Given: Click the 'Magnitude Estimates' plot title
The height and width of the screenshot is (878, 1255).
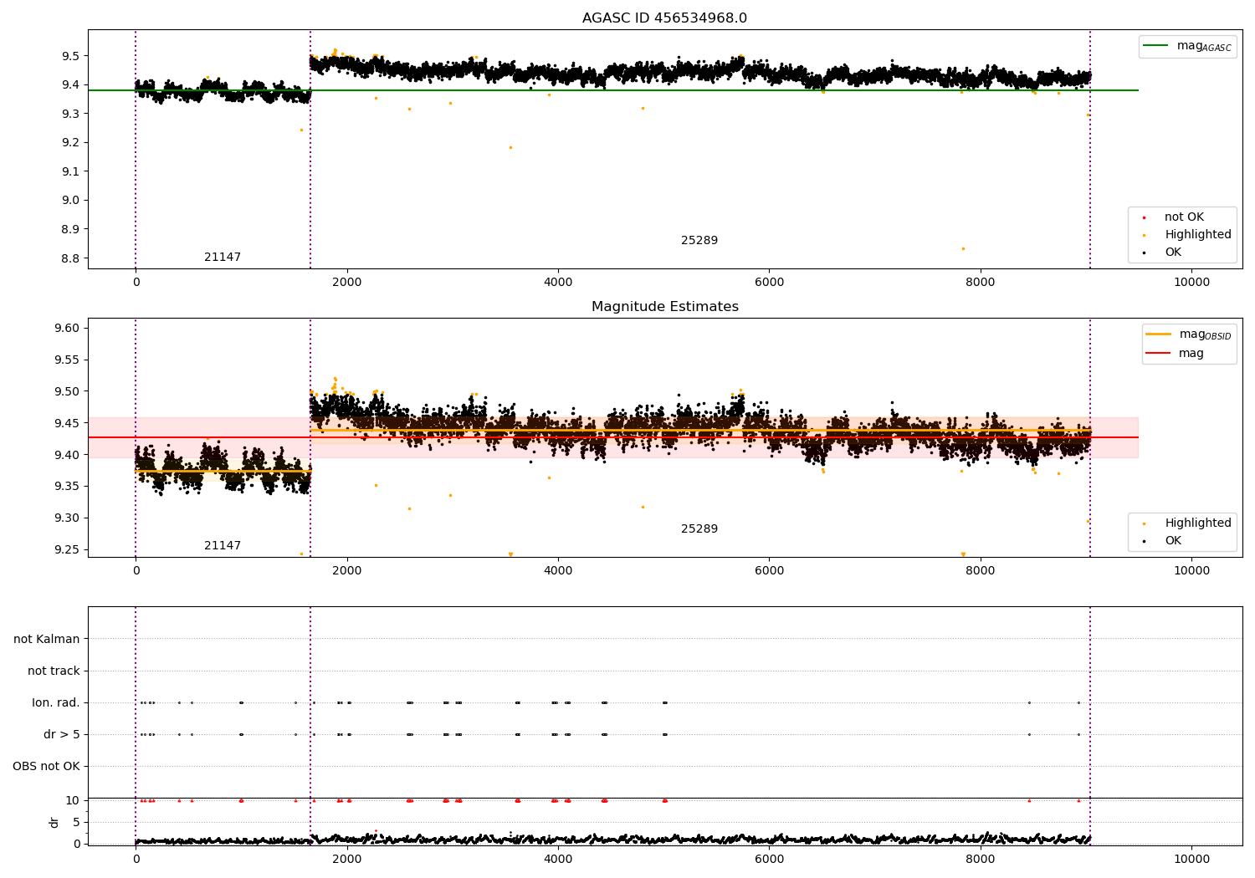Looking at the screenshot, I should point(664,307).
